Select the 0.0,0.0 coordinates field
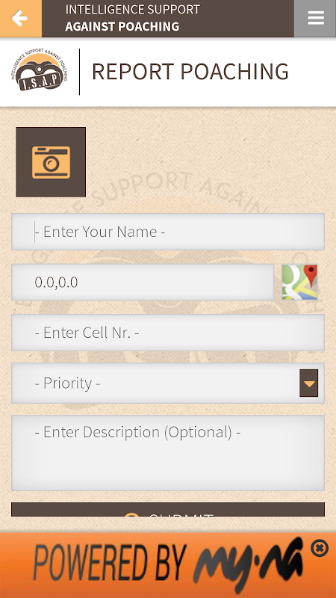The width and height of the screenshot is (336, 598). point(143,282)
